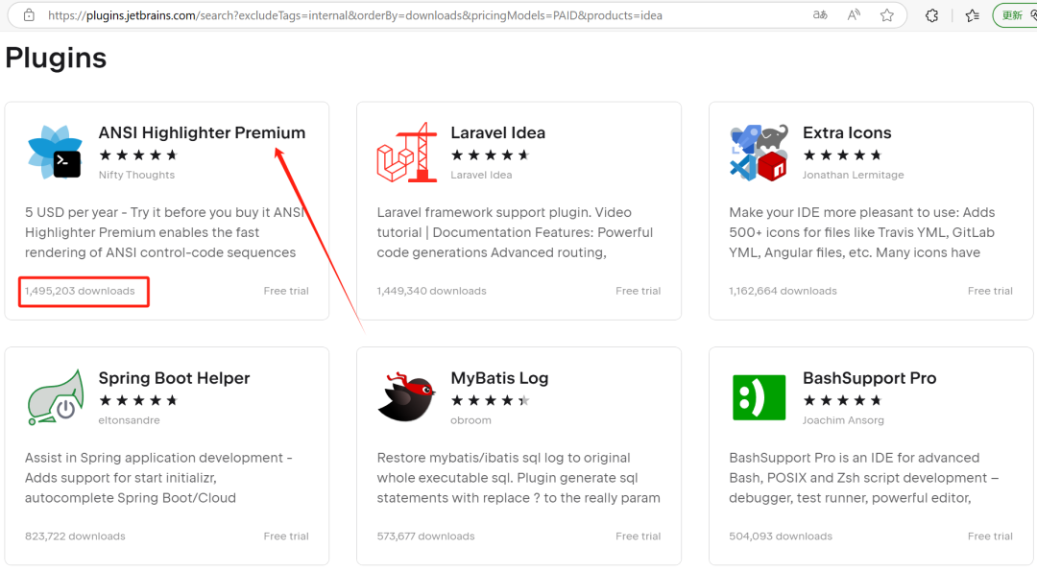Open the Laravel Idea crane icon
Image resolution: width=1037 pixels, height=571 pixels.
[407, 152]
